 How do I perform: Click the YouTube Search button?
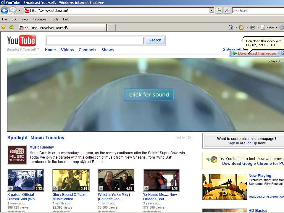pos(155,40)
